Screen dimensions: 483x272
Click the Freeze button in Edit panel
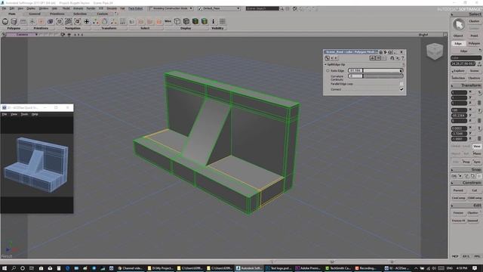(458, 213)
